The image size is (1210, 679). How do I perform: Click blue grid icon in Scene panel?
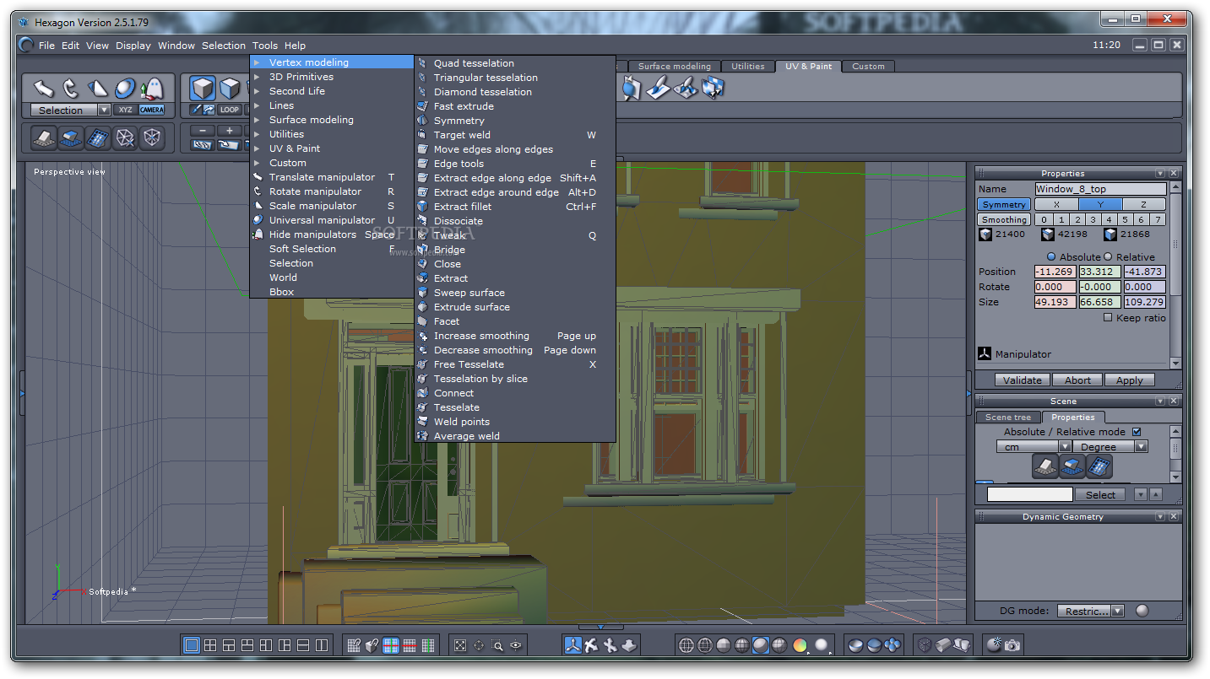[x=1099, y=466]
